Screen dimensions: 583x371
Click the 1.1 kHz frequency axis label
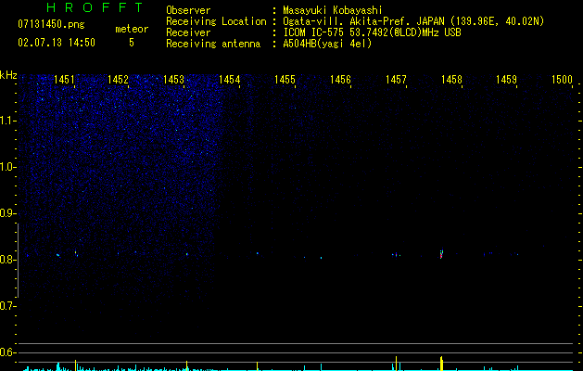pyautogui.click(x=8, y=121)
